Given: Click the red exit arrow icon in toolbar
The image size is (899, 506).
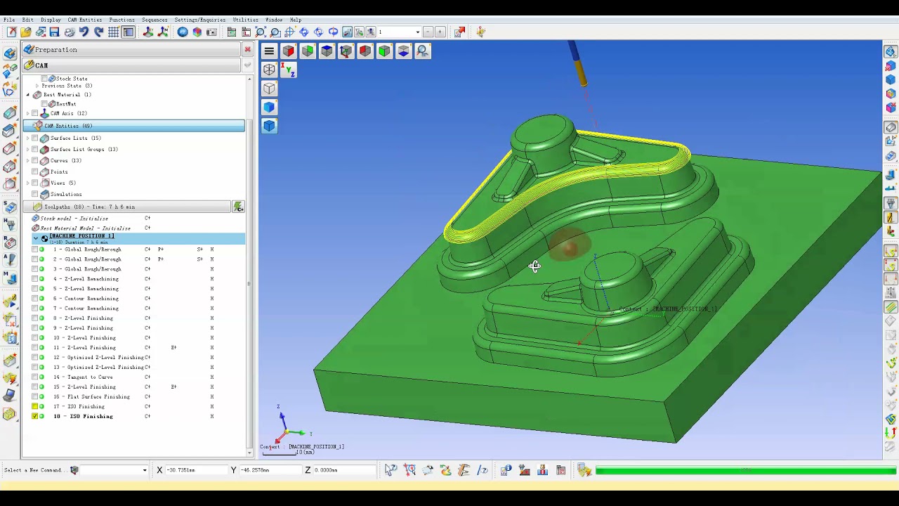Looking at the screenshot, I should coord(459,32).
